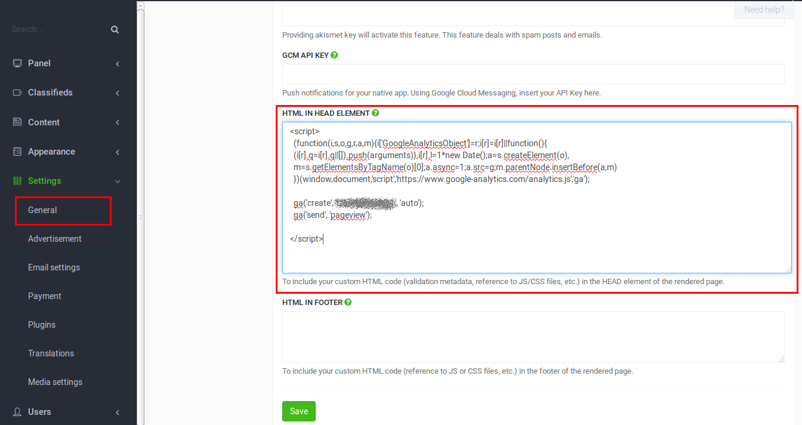Click the Users person icon
This screenshot has height=425, width=802.
[x=17, y=412]
